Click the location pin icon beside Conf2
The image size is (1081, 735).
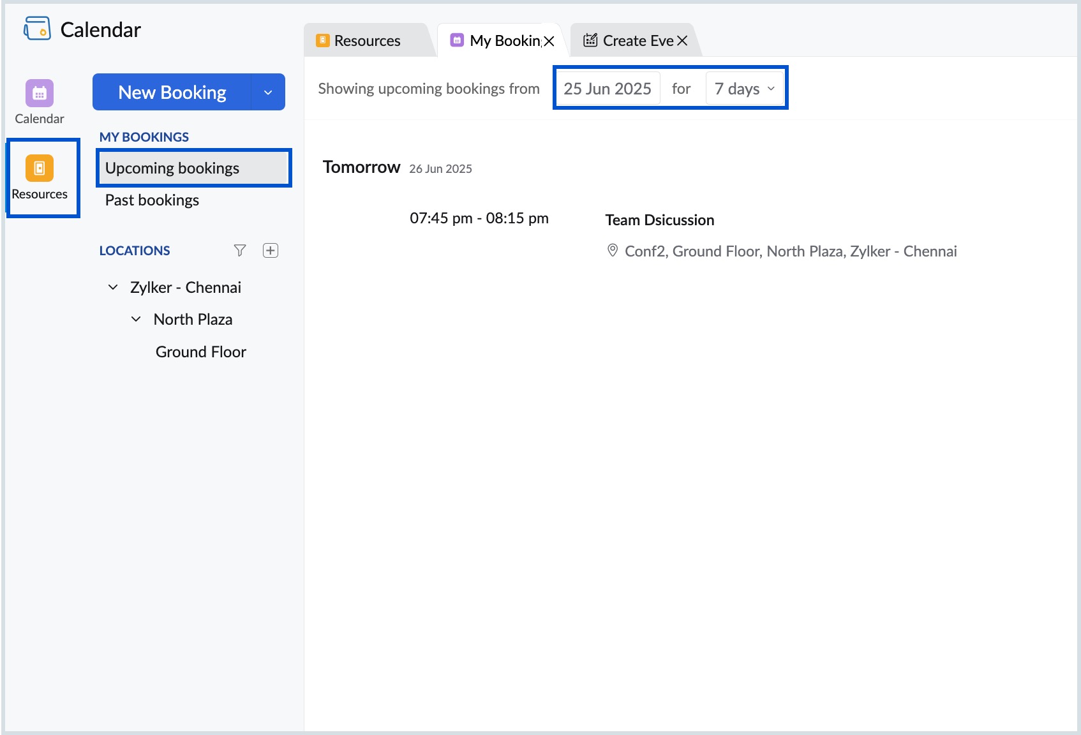coord(613,251)
